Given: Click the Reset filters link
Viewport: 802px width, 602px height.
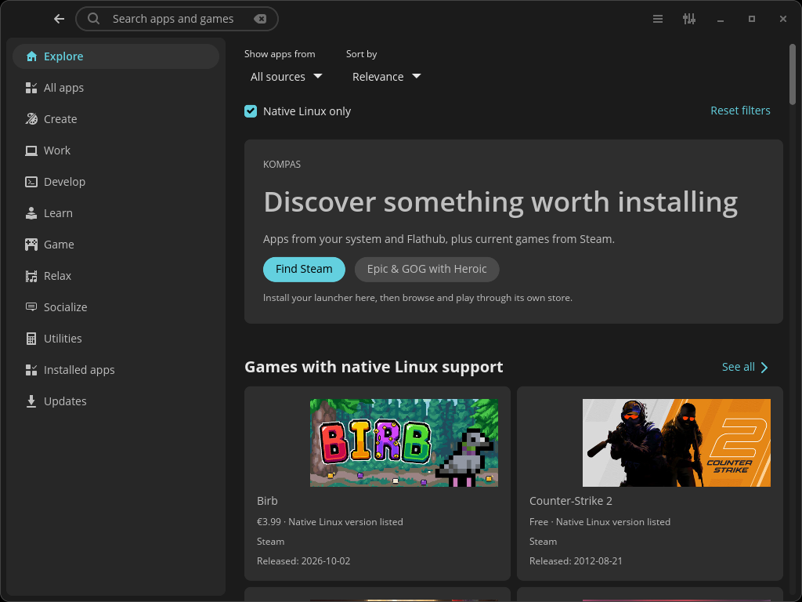Looking at the screenshot, I should [740, 111].
